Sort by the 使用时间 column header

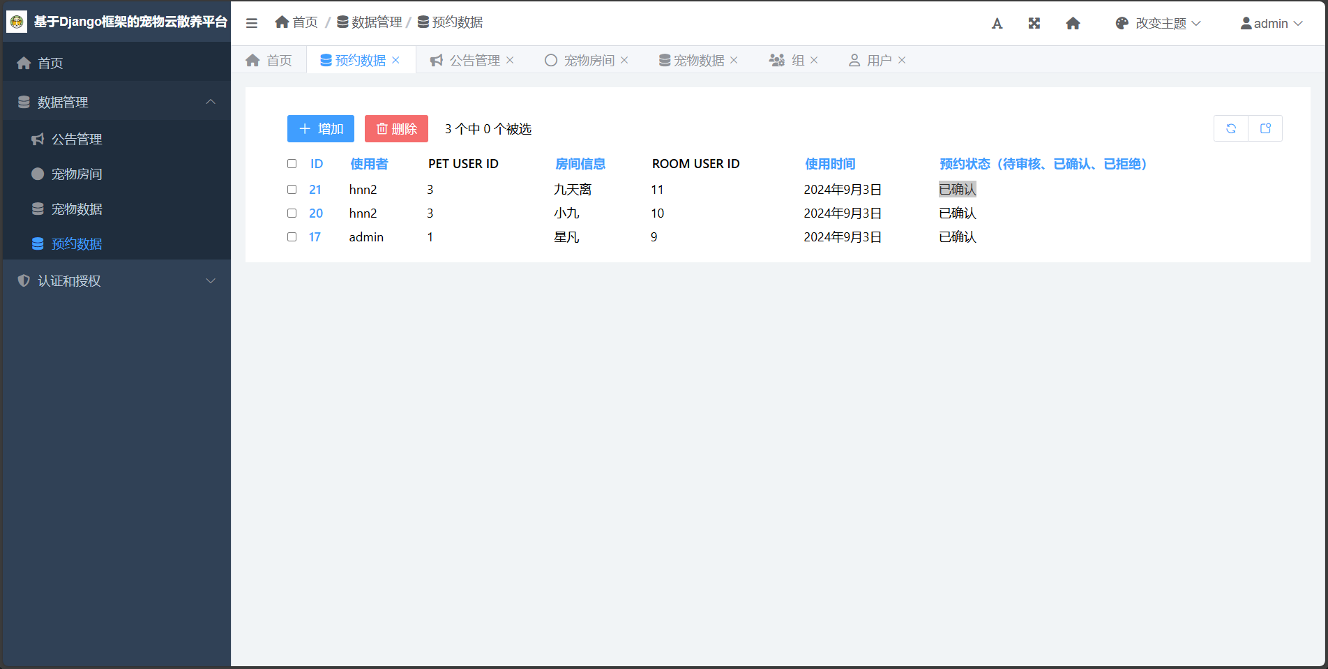click(830, 164)
